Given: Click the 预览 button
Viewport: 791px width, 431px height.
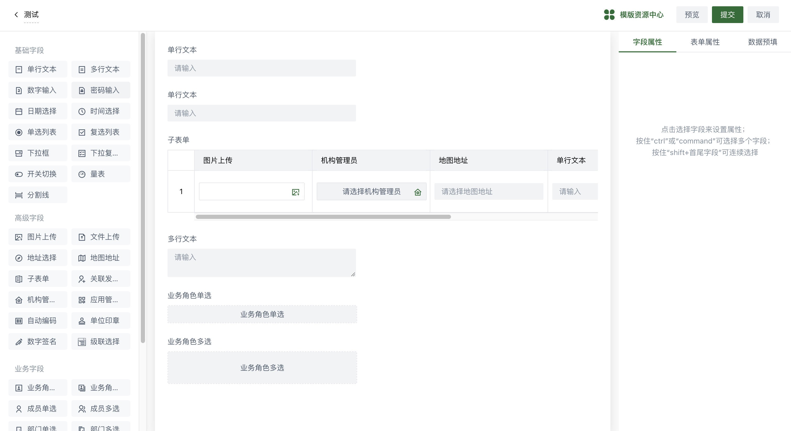Looking at the screenshot, I should click(x=692, y=14).
